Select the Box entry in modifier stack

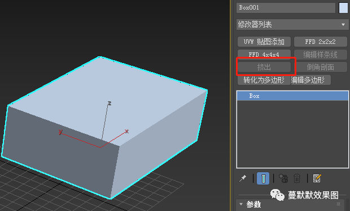click(x=292, y=96)
